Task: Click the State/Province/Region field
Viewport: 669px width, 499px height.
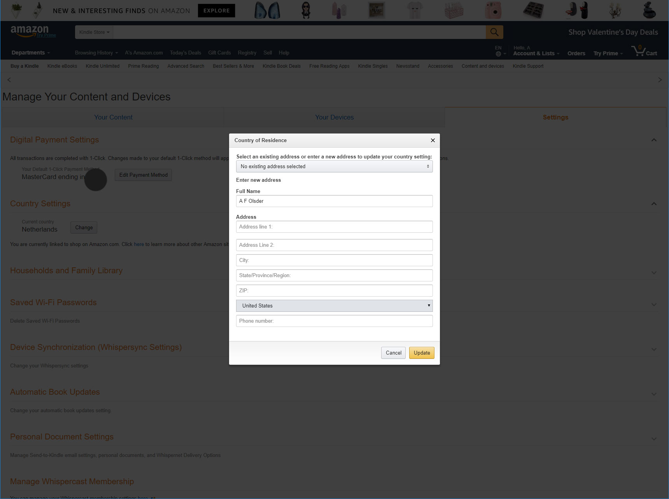Action: coord(334,275)
